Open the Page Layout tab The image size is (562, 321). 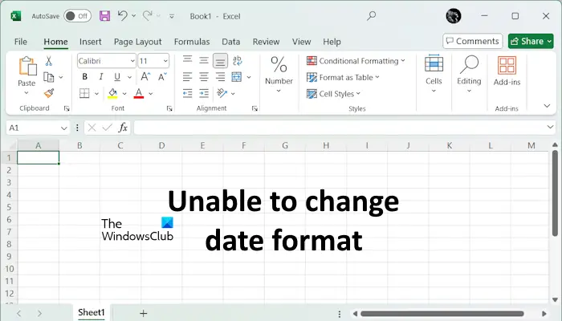137,42
